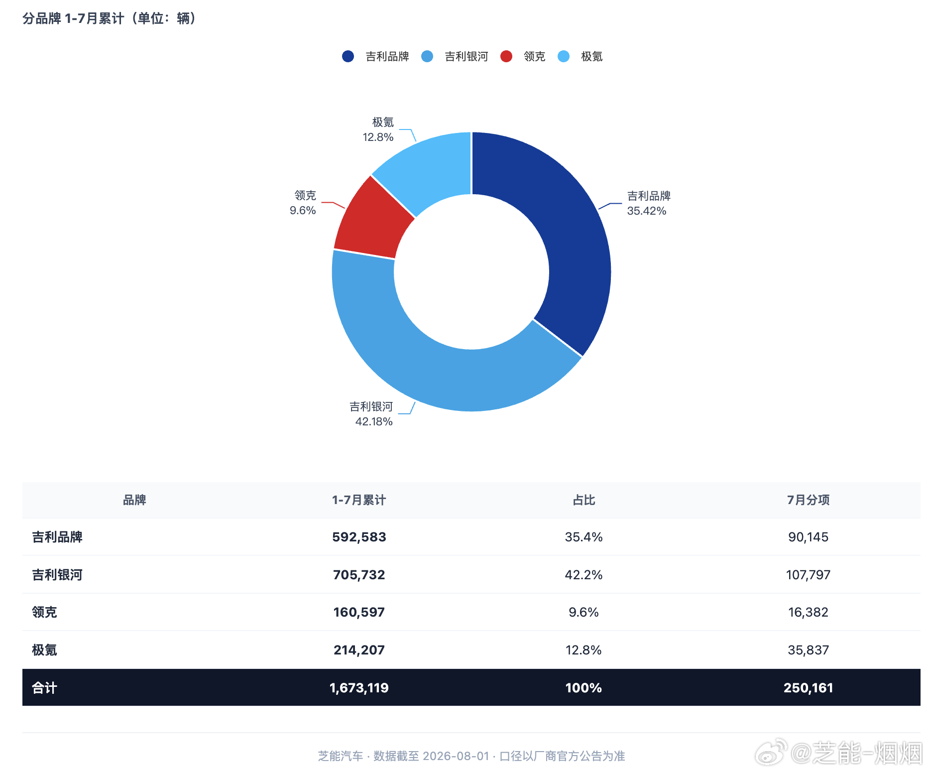Select the 合计 total row label
The height and width of the screenshot is (775, 931).
tap(44, 688)
